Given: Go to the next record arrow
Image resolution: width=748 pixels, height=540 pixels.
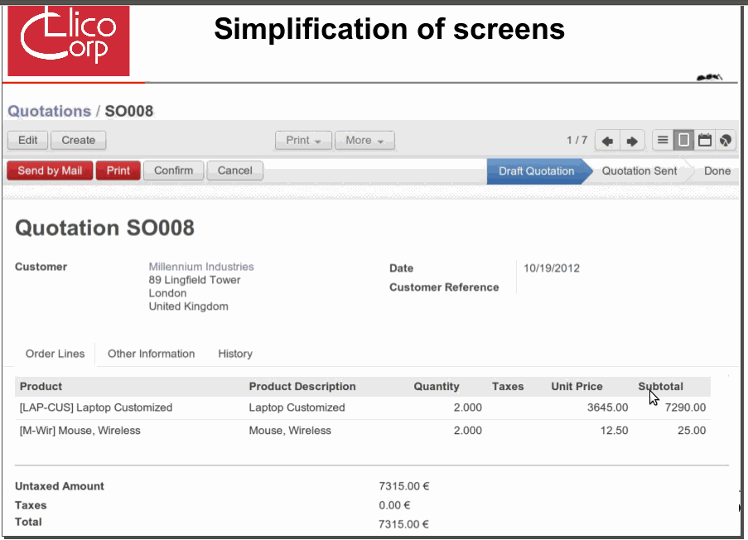Looking at the screenshot, I should click(631, 141).
